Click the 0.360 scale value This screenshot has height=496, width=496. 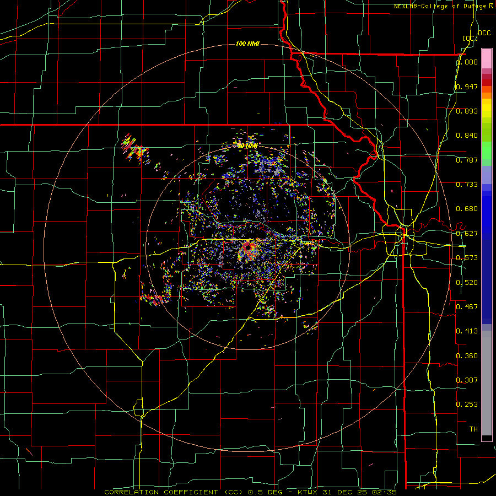tap(467, 356)
